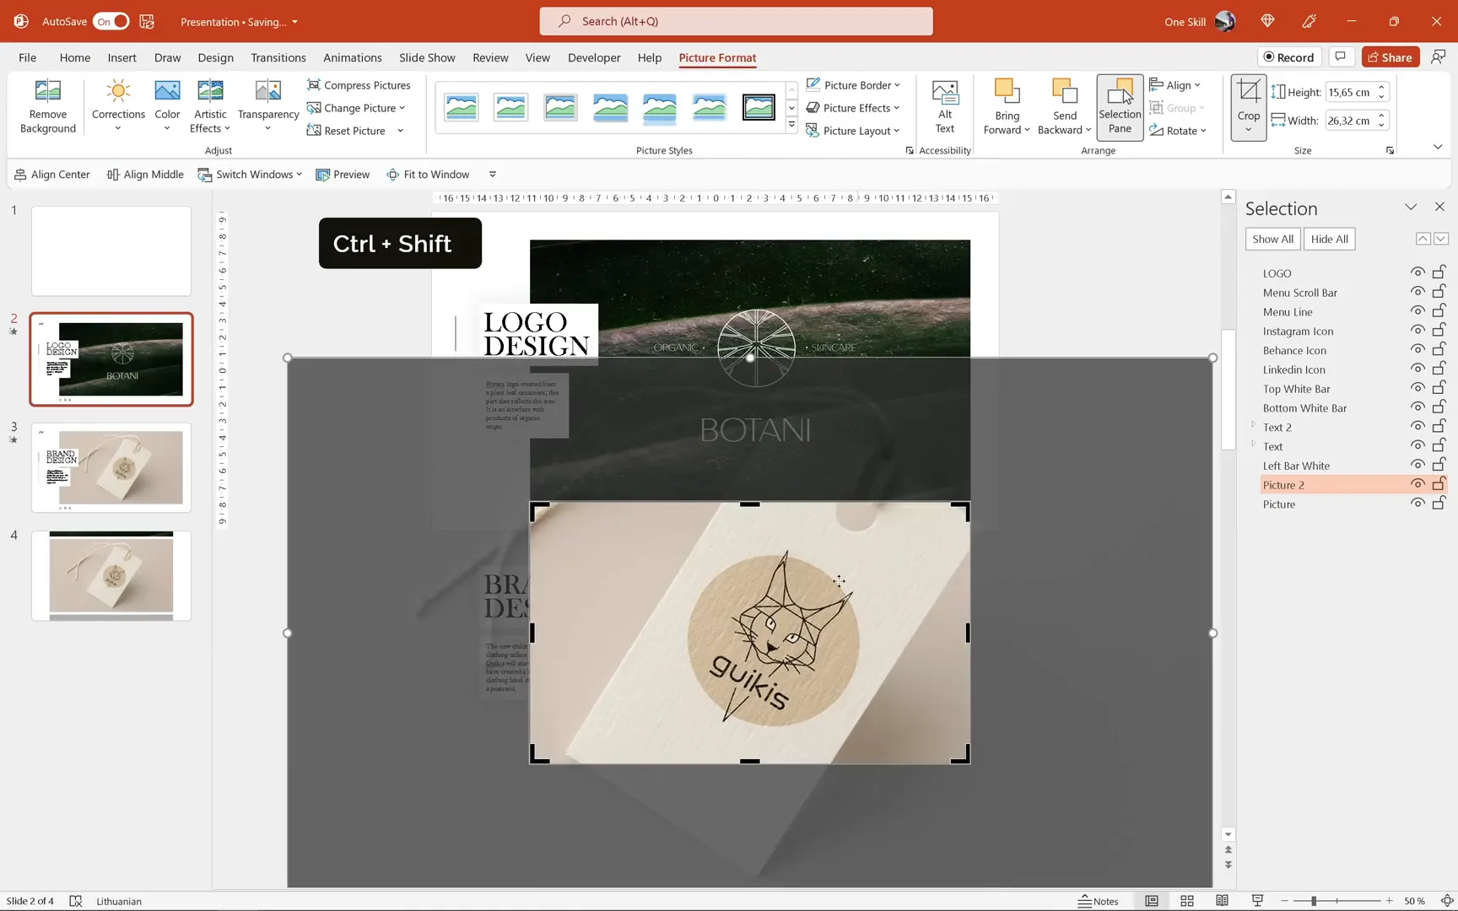This screenshot has height=911, width=1458.
Task: Toggle visibility of Picture 2
Action: pos(1417,484)
